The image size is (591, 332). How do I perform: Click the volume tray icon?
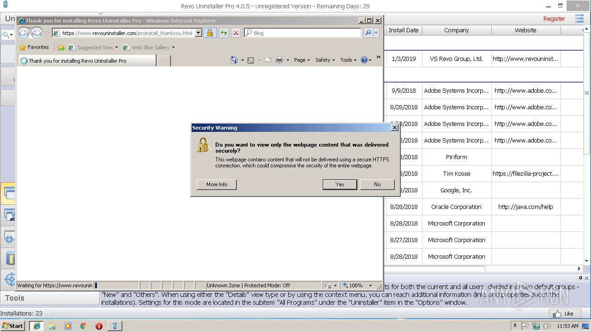tap(546, 326)
